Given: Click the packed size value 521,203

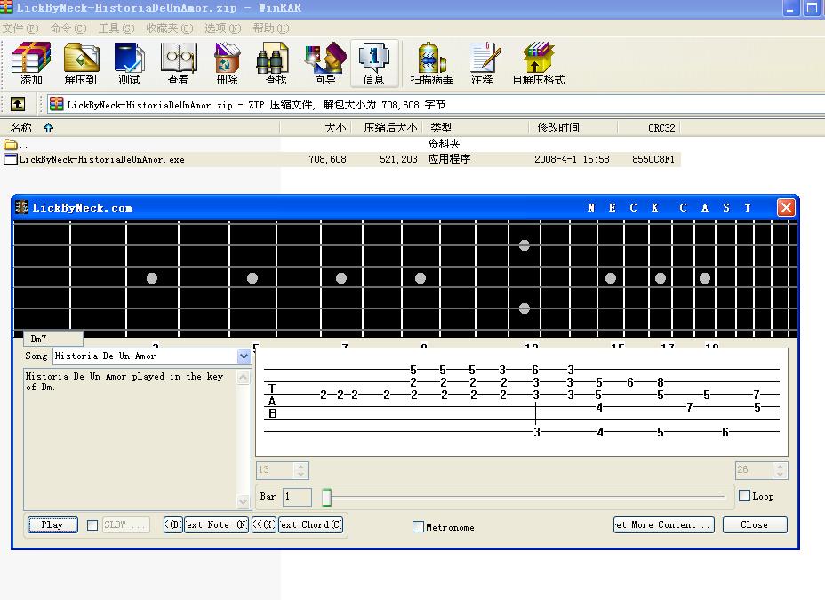Looking at the screenshot, I should coord(398,159).
